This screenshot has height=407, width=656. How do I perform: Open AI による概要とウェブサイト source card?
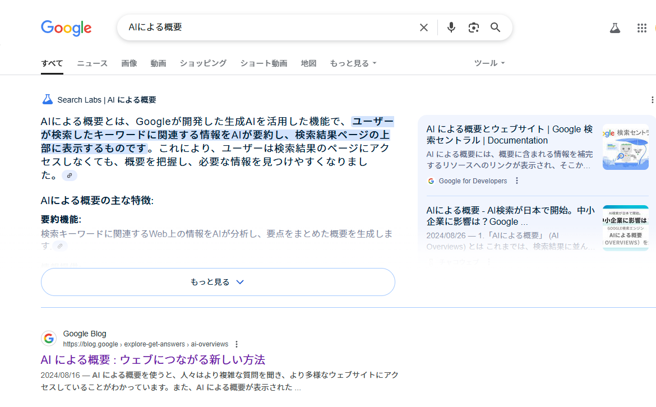(510, 135)
